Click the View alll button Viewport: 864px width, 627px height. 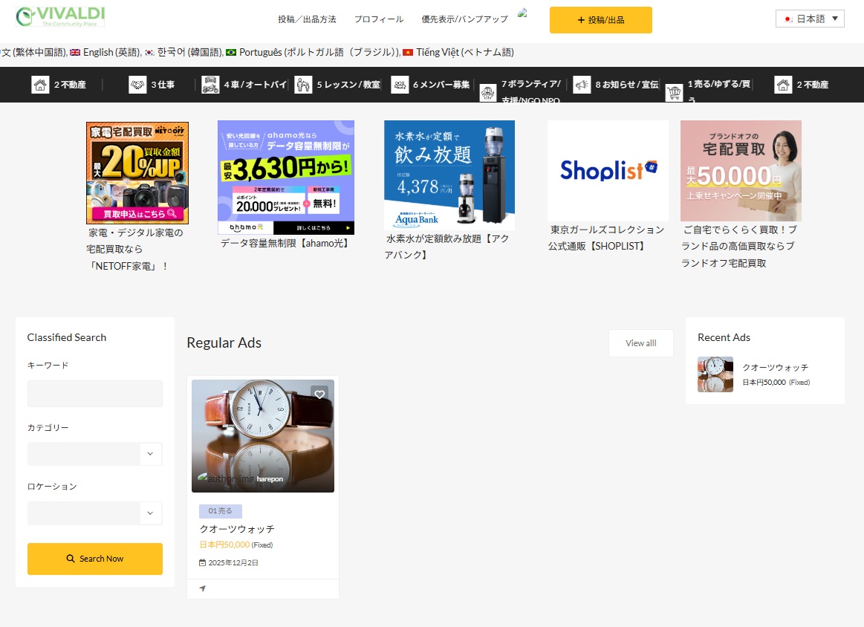[640, 343]
